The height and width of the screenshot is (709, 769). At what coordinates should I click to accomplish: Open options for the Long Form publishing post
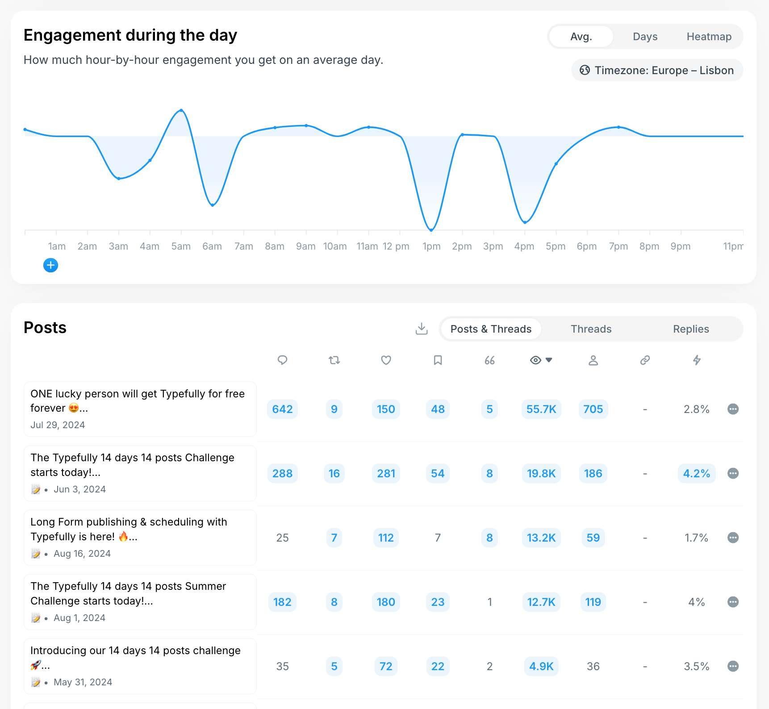point(733,538)
